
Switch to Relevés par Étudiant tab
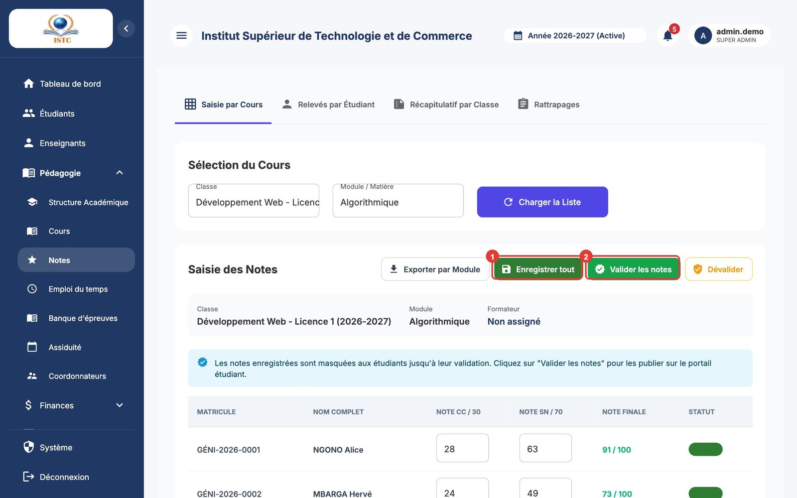[328, 105]
